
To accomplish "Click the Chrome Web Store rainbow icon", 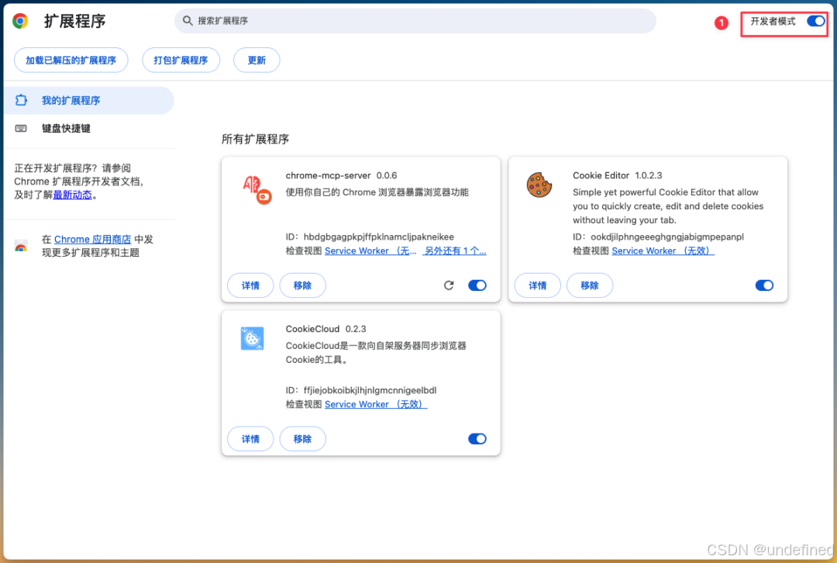I will coord(21,247).
